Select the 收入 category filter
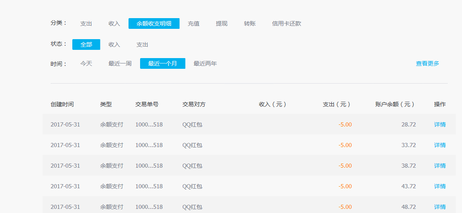This screenshot has height=213, width=462. [x=114, y=24]
